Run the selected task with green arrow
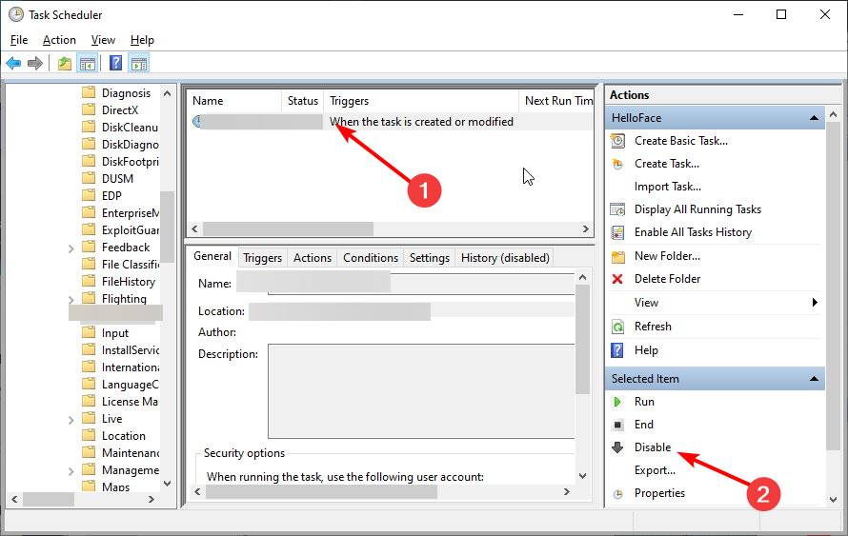 tap(644, 402)
